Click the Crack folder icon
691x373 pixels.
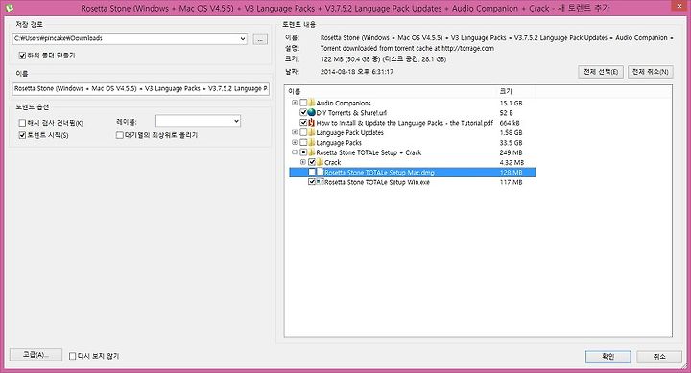(320, 162)
